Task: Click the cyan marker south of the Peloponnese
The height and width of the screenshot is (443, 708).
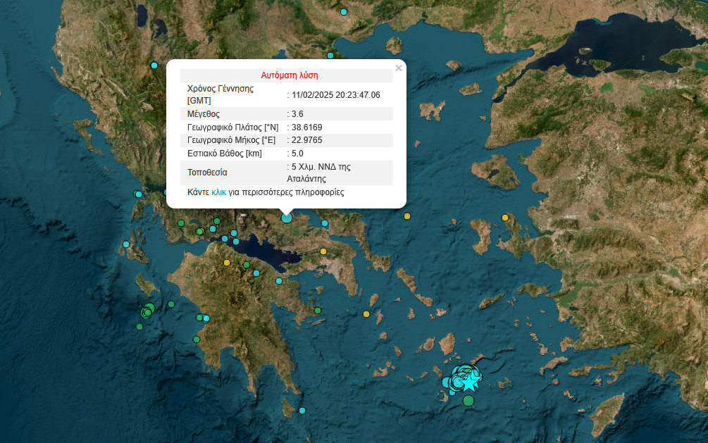Action: coord(302,411)
